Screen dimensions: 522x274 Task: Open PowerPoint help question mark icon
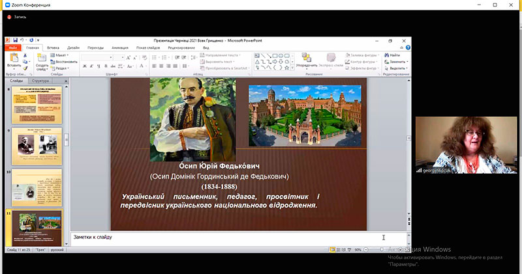(408, 48)
